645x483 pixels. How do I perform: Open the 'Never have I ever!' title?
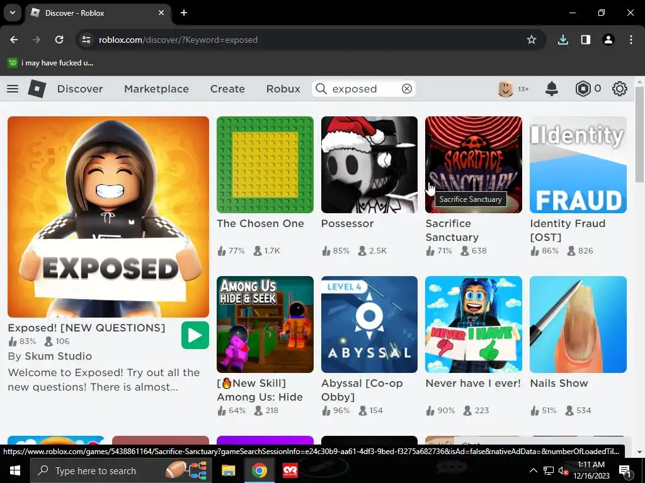[473, 383]
